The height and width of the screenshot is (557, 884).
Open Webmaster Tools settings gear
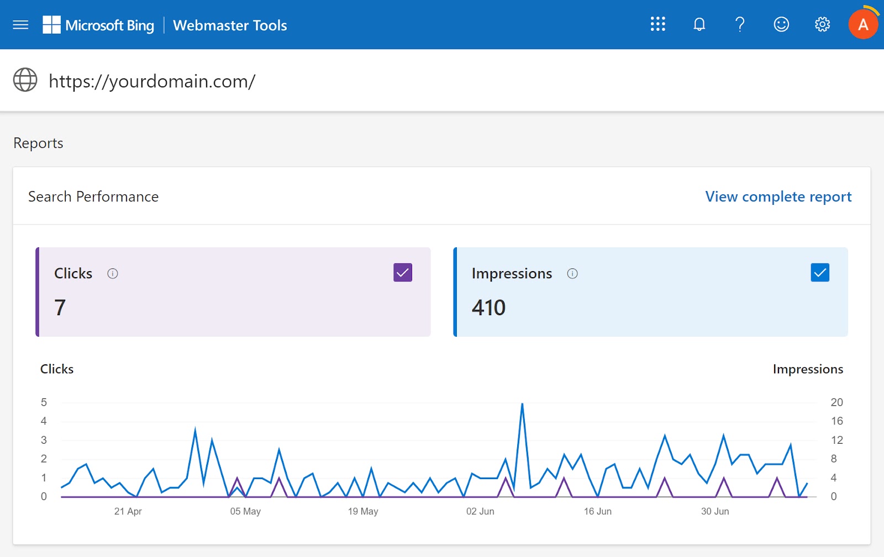[x=822, y=24]
